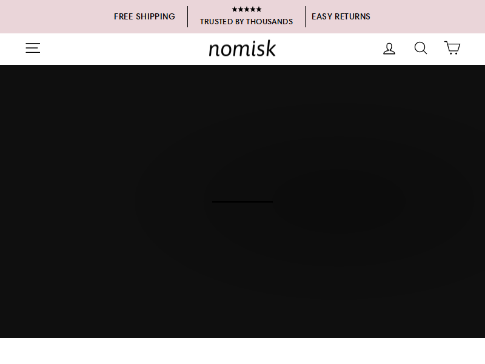
Task: Click the loading bar in hero banner
Action: 242,202
